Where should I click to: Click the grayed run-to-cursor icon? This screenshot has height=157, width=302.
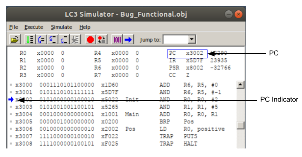coord(75,40)
